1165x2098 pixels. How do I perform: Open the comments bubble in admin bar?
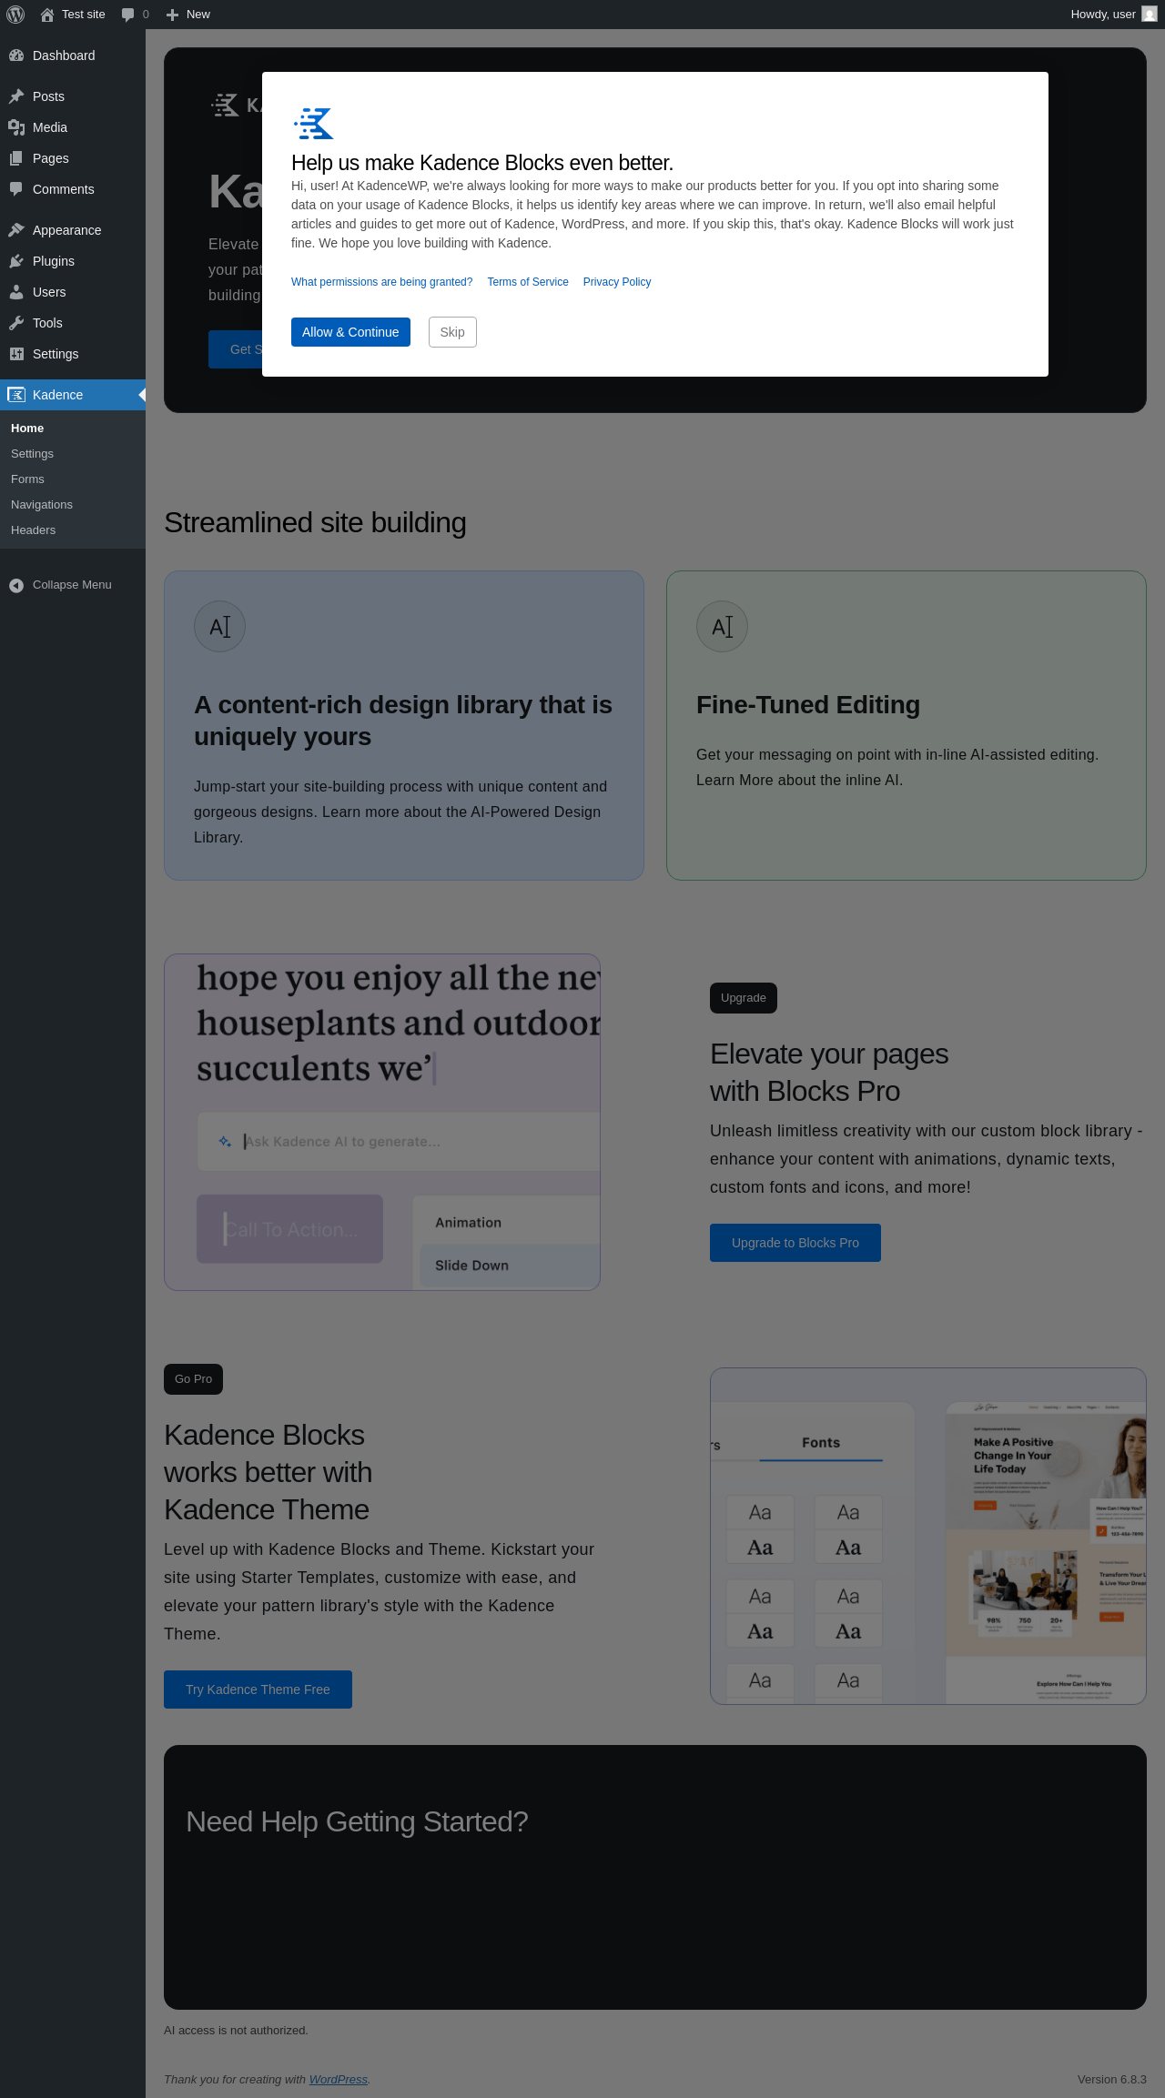[135, 15]
